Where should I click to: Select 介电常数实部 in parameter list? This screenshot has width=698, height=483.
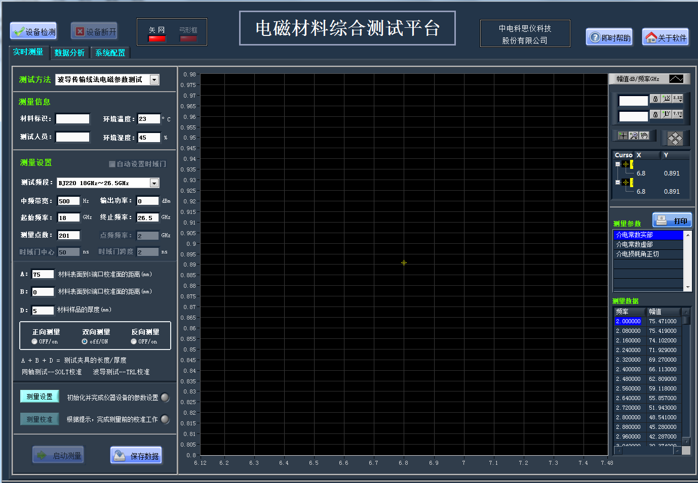tap(648, 235)
